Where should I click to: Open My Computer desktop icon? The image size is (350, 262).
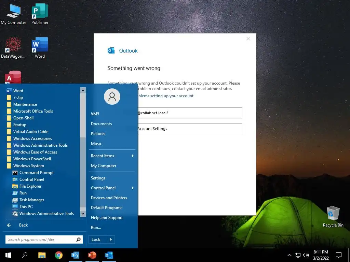point(13,14)
